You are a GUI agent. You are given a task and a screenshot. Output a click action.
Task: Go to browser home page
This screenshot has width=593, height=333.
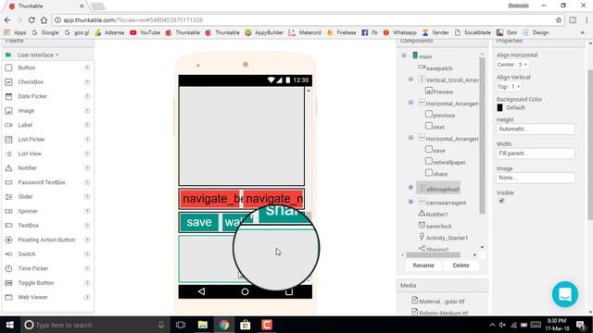point(44,20)
